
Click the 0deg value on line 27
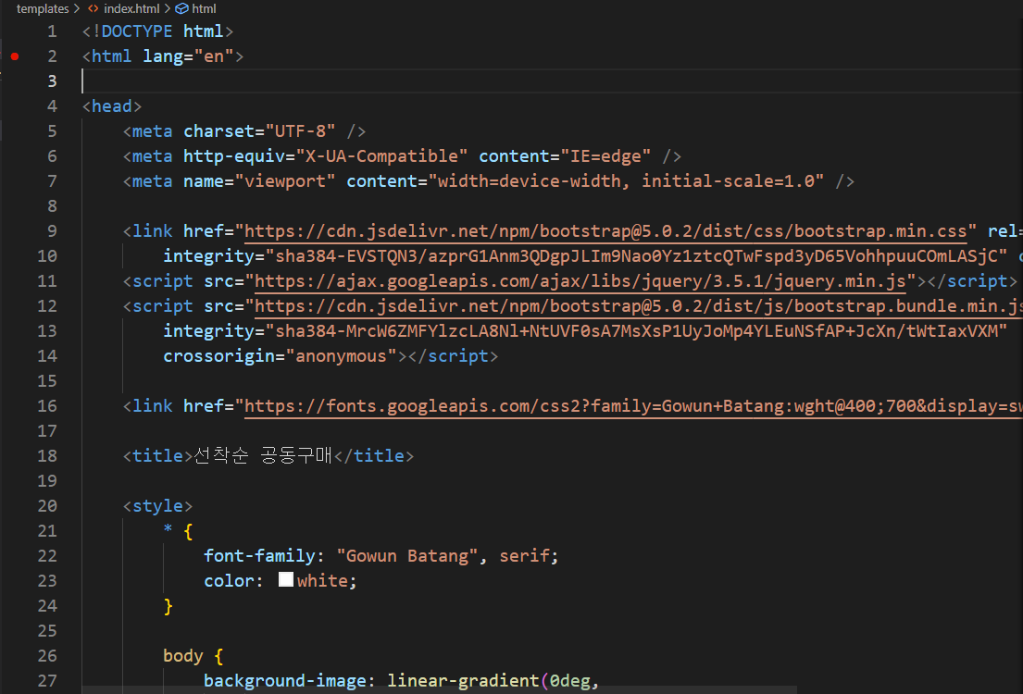point(569,681)
